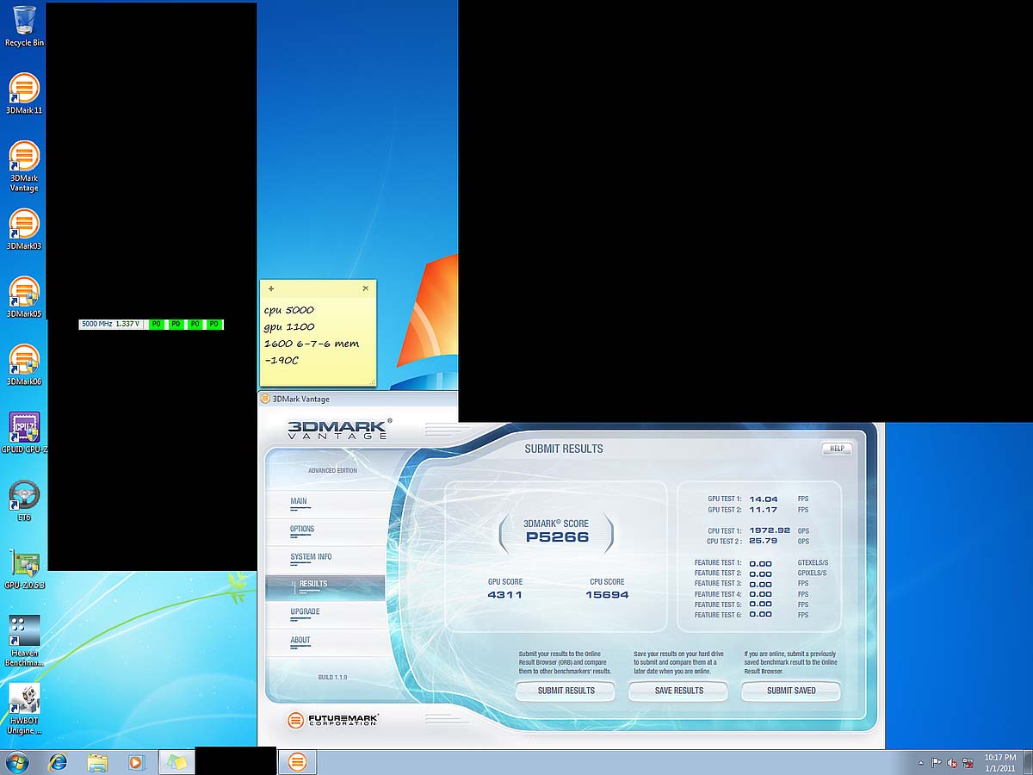Click the BUILD 1.1.0 label
The image size is (1033, 775).
[x=332, y=678]
